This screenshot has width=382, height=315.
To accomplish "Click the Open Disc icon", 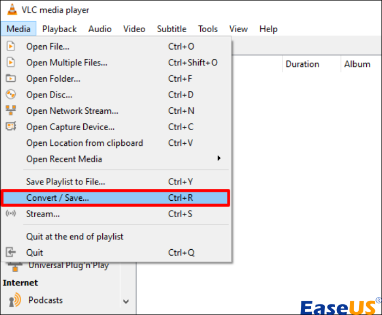I will [11, 95].
